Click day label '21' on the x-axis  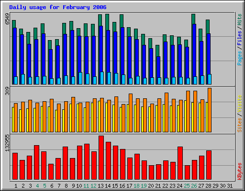[x=158, y=186]
